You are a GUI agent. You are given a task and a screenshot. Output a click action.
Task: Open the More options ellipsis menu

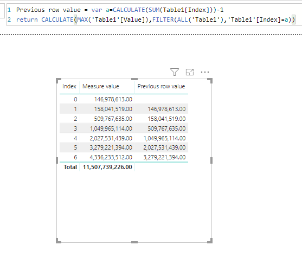(205, 72)
